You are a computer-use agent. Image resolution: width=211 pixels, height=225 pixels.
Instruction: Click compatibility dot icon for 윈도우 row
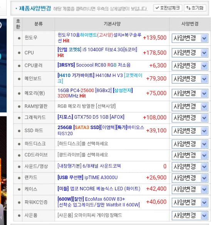click(19, 38)
